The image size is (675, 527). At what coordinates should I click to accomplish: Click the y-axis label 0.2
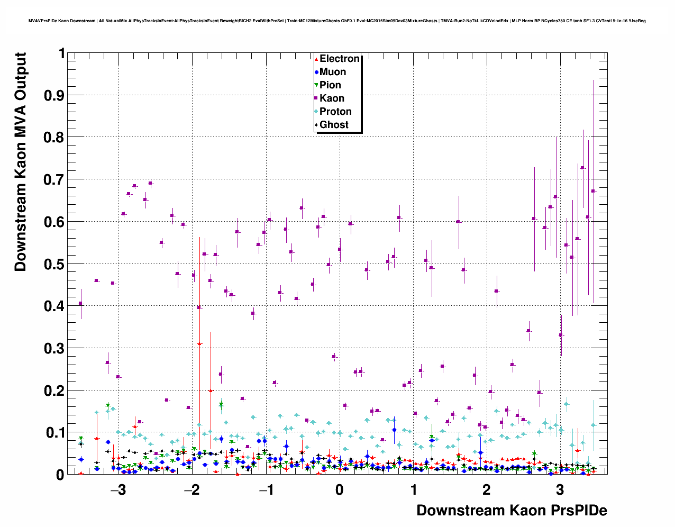tap(54, 390)
